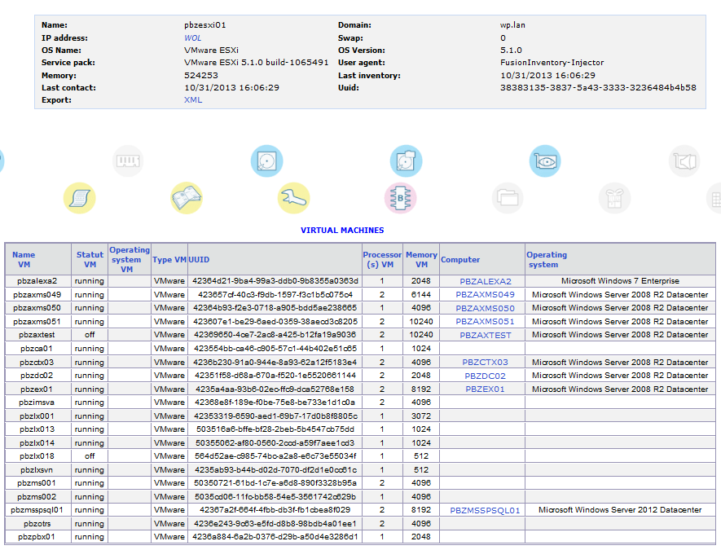The height and width of the screenshot is (550, 721).
Task: Open the PBZMSSPSQL01 computer link
Action: tap(485, 510)
